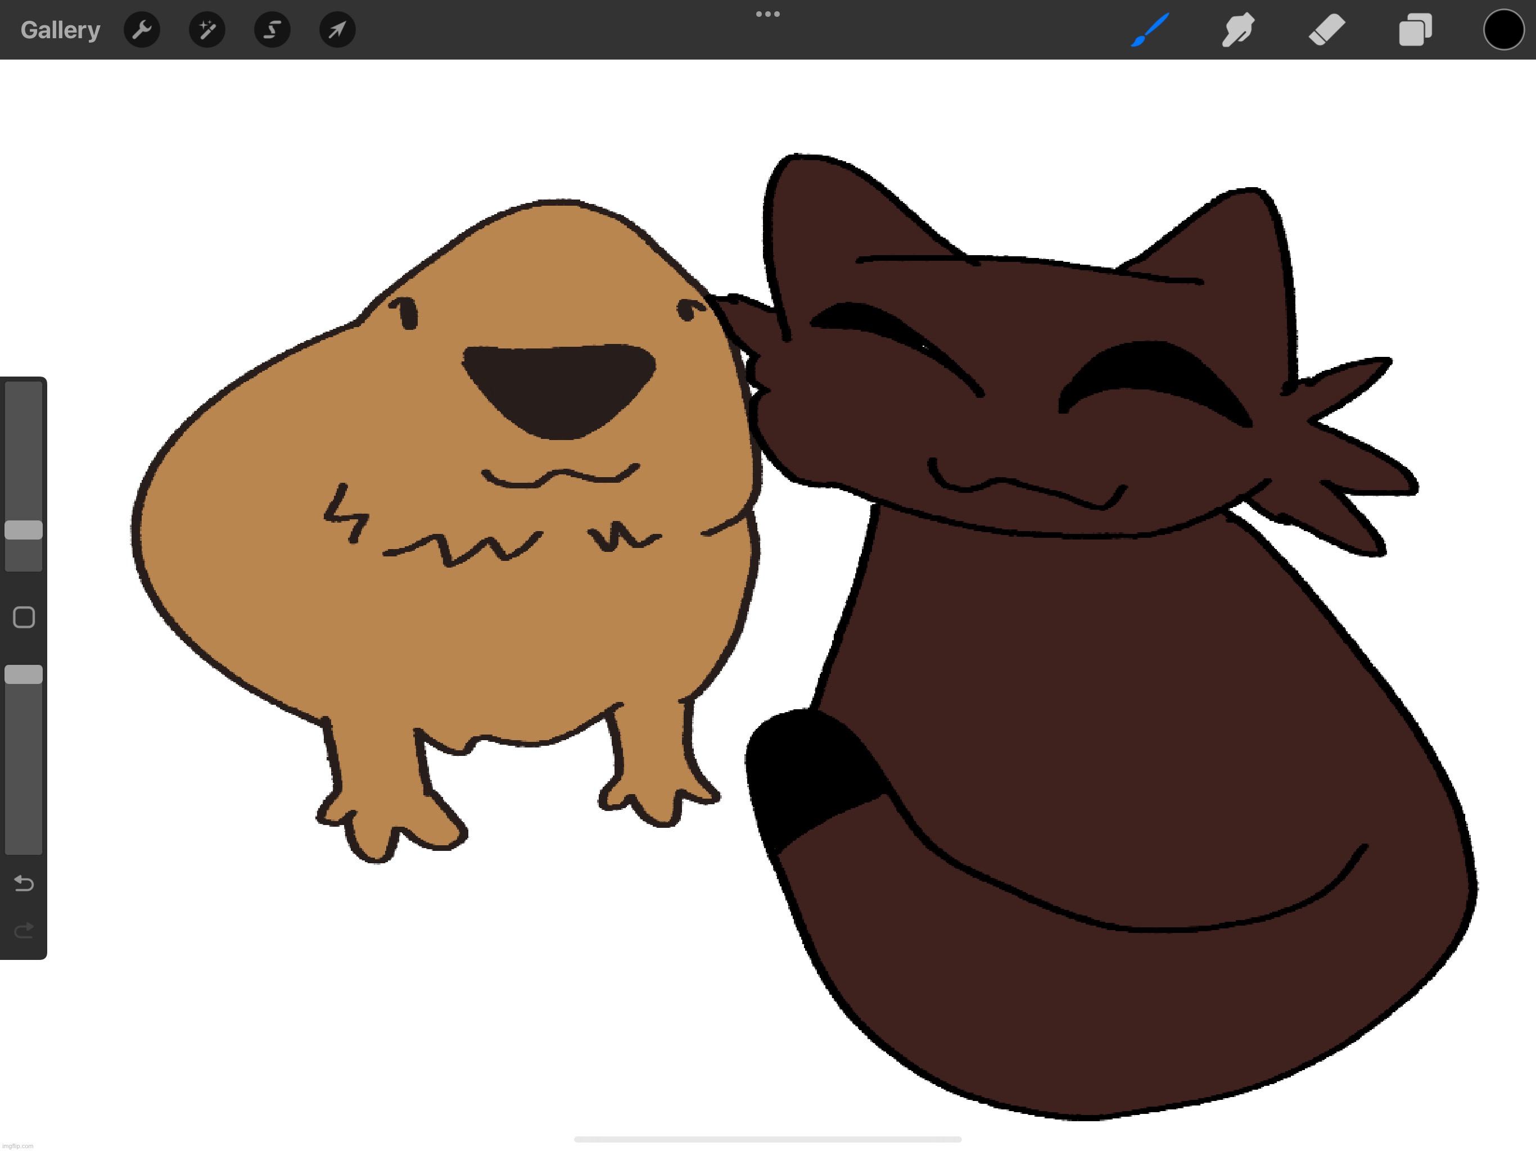Return to the Gallery
Screen dimensions: 1536x1151
(60, 30)
